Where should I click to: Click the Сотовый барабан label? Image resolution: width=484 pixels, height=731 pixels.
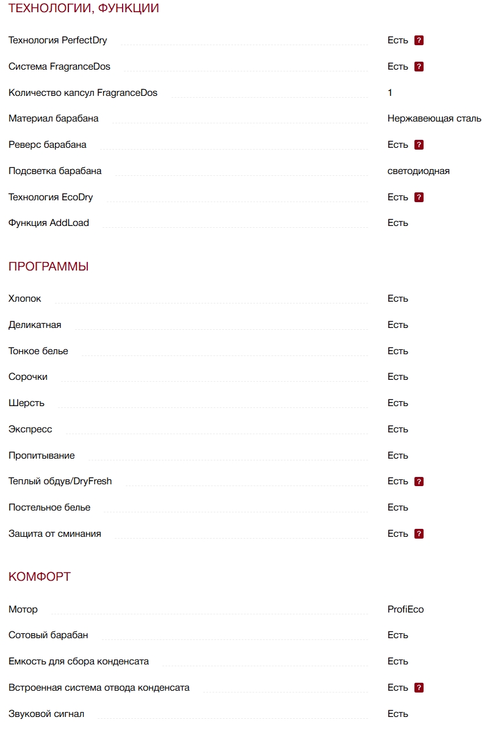point(48,635)
